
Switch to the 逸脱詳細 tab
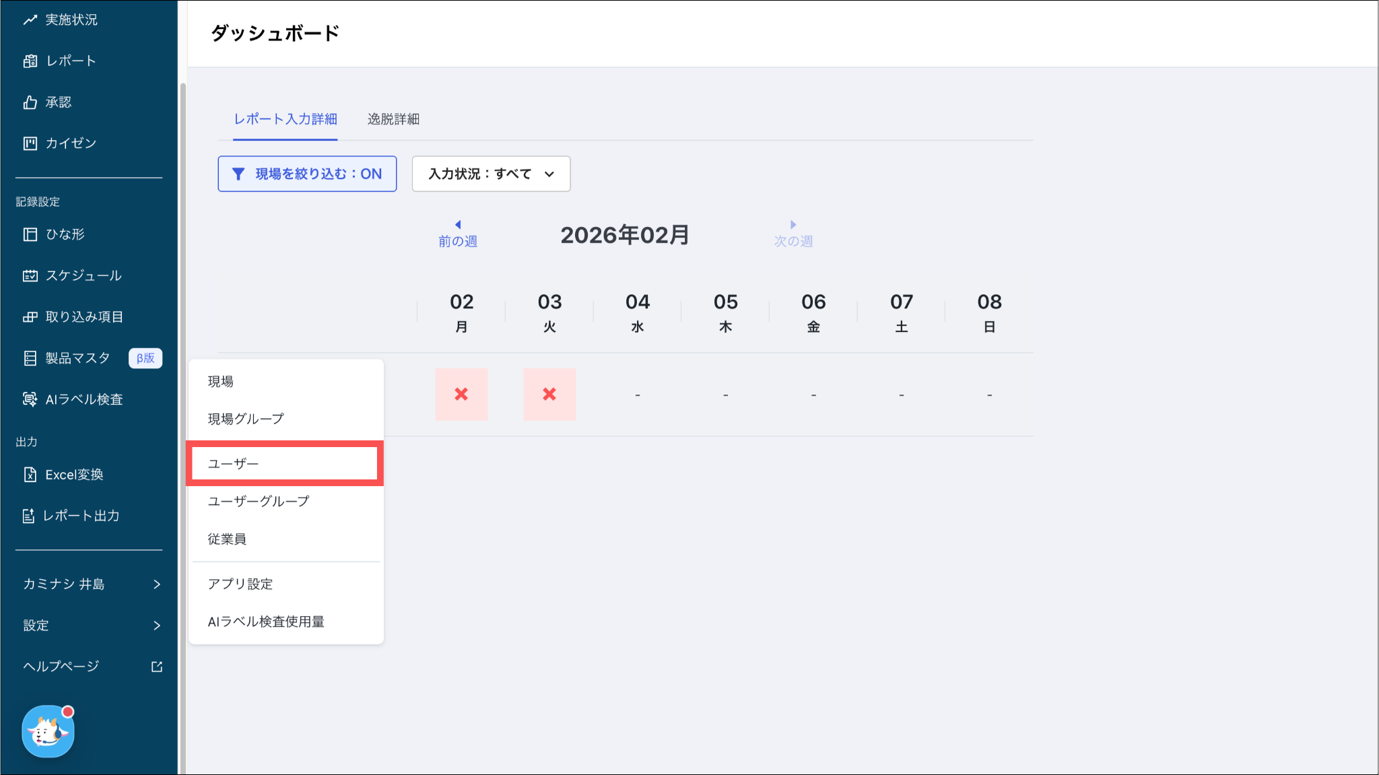(x=393, y=119)
